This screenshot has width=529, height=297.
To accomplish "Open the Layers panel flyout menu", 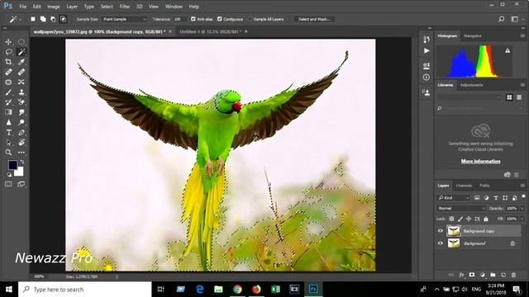I will tap(522, 186).
